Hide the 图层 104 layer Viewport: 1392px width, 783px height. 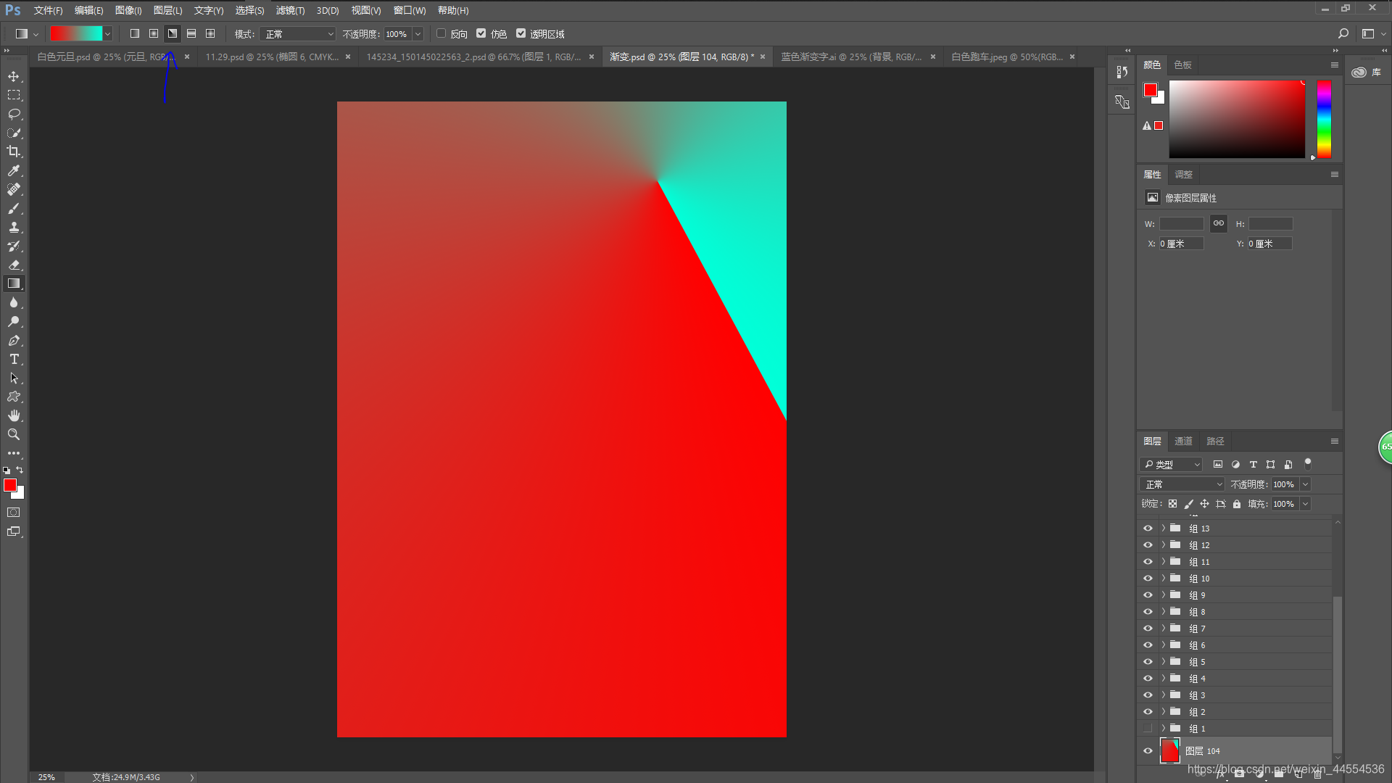tap(1148, 751)
